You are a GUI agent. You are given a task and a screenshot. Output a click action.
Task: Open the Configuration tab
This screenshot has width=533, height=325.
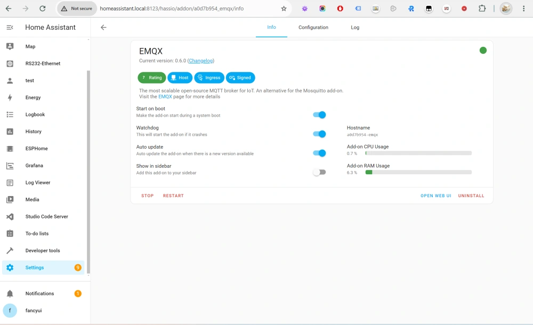point(313,27)
